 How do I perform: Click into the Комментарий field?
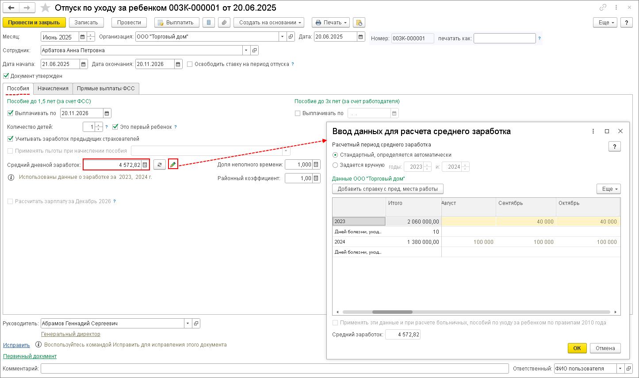(275, 368)
